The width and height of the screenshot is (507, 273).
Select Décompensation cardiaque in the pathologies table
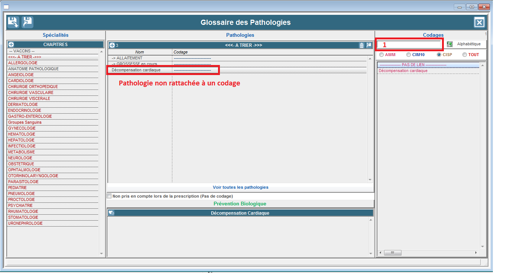coord(136,70)
